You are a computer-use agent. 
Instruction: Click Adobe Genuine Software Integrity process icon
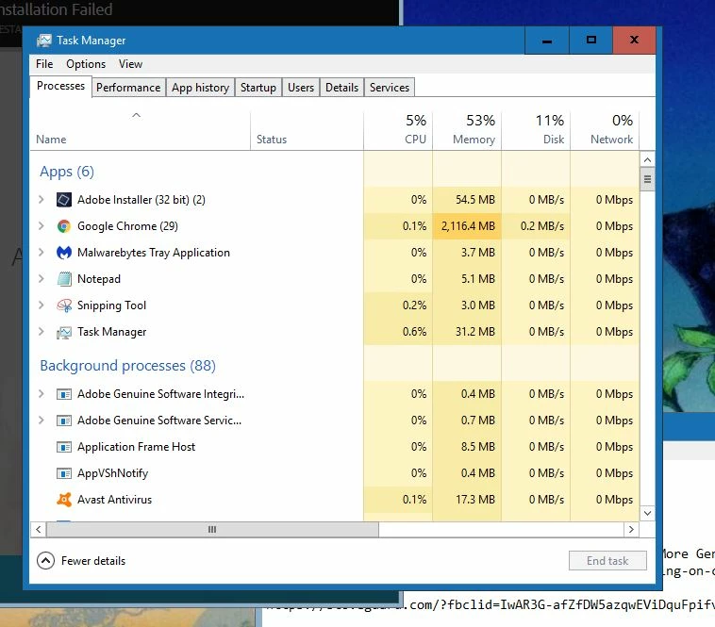coord(64,394)
